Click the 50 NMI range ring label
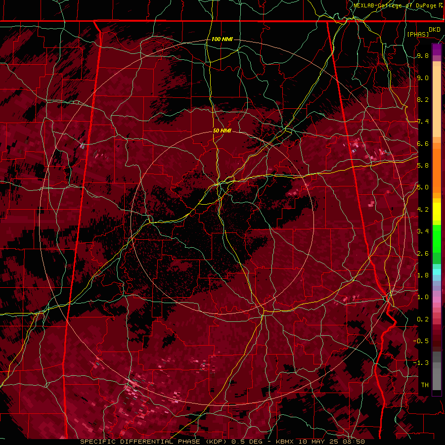The width and height of the screenshot is (445, 445). pyautogui.click(x=222, y=131)
